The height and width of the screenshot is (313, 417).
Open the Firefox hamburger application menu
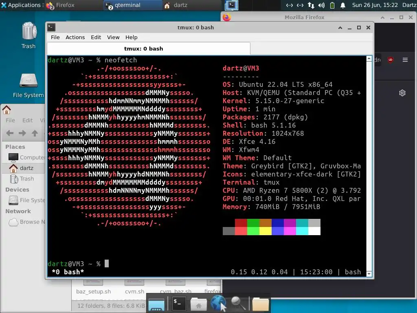pyautogui.click(x=405, y=60)
